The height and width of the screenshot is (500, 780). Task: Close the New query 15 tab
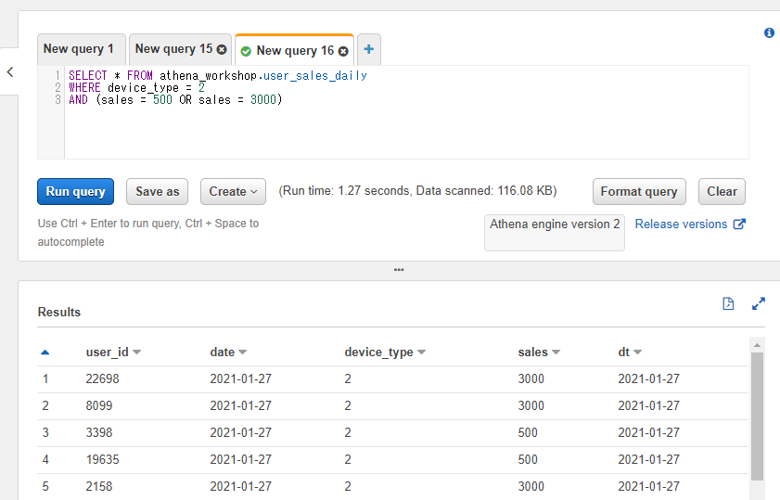coord(222,49)
